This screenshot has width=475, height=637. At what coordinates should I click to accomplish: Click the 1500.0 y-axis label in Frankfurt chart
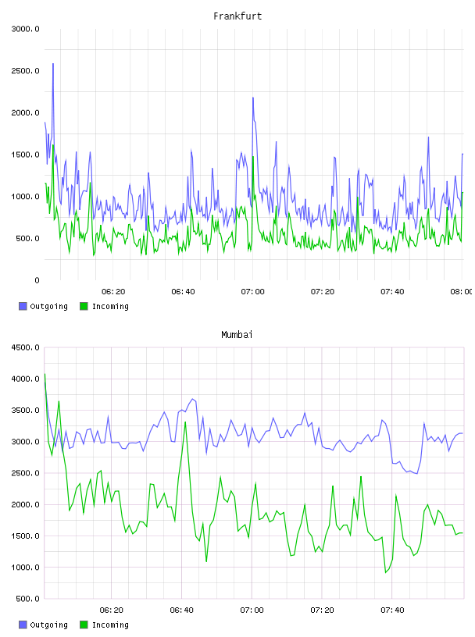coord(26,155)
